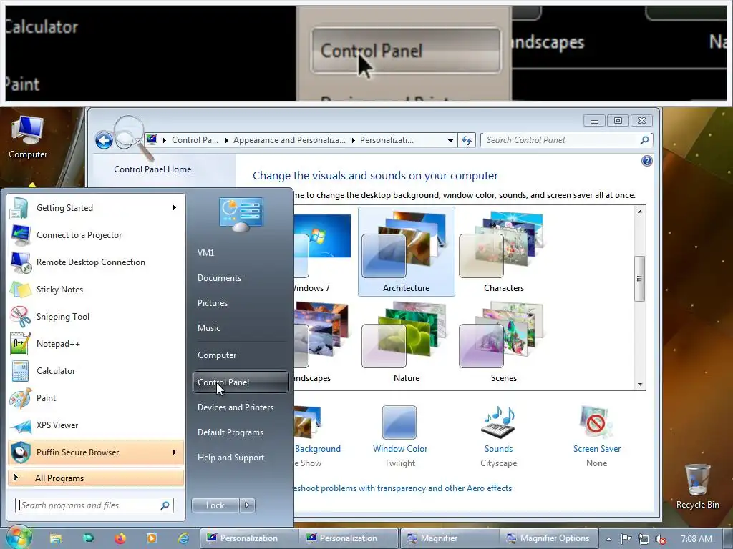Open Default Programs from Start menu
The height and width of the screenshot is (549, 733).
pyautogui.click(x=230, y=432)
